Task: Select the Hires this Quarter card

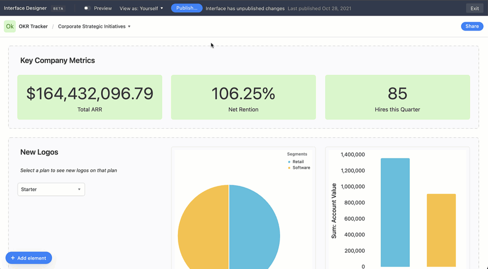Action: coord(398,97)
